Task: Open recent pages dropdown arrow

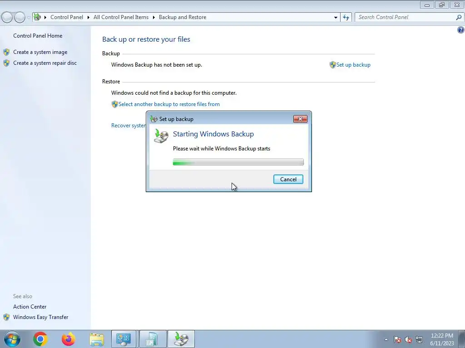Action: (x=29, y=18)
